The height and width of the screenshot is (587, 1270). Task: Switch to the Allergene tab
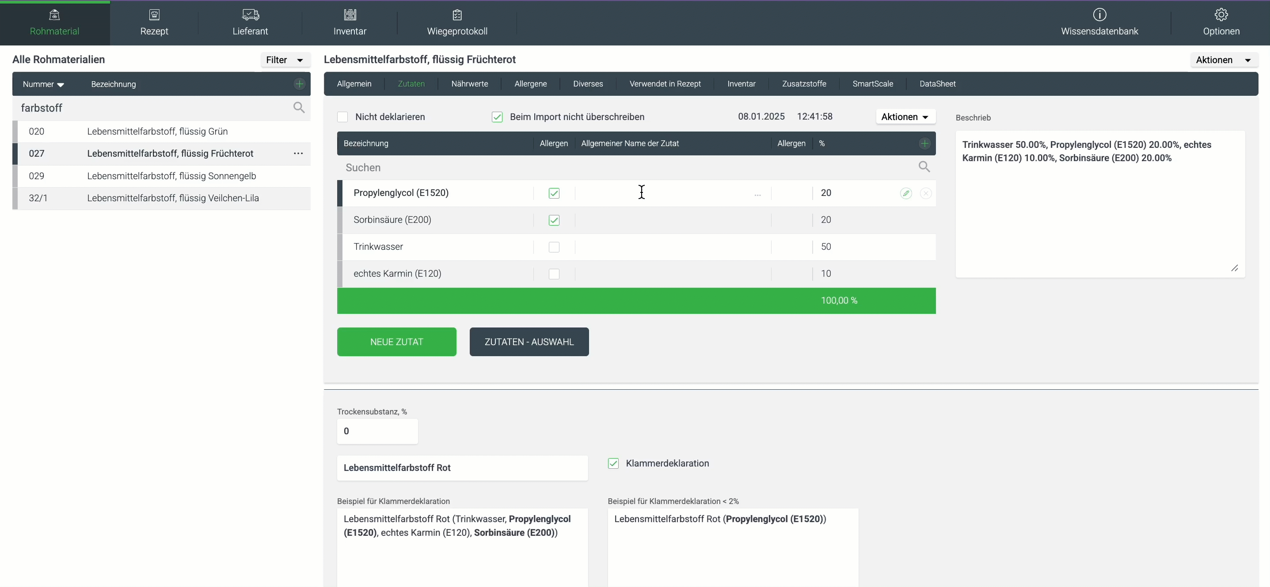pos(530,84)
